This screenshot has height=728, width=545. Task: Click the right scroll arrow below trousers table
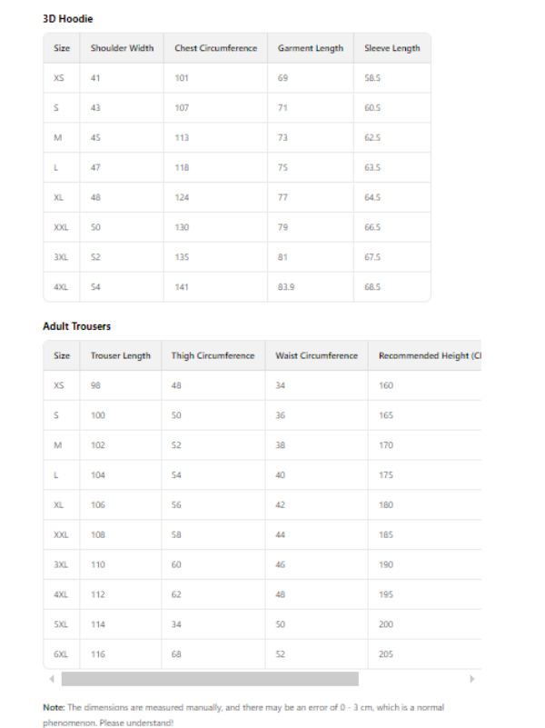pyautogui.click(x=471, y=679)
